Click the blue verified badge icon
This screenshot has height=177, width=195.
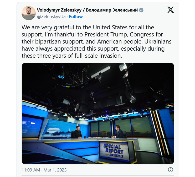(x=141, y=10)
